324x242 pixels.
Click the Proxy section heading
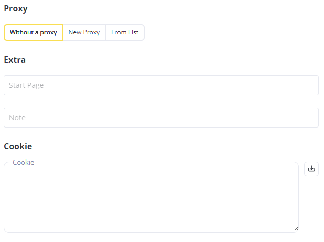[x=16, y=9]
